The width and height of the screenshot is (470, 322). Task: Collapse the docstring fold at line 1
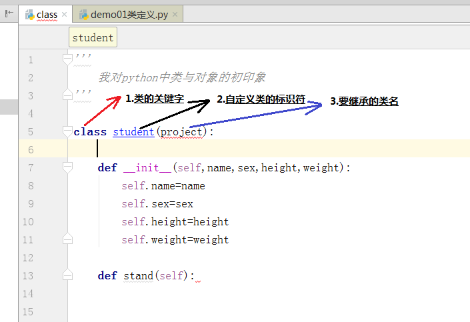68,59
